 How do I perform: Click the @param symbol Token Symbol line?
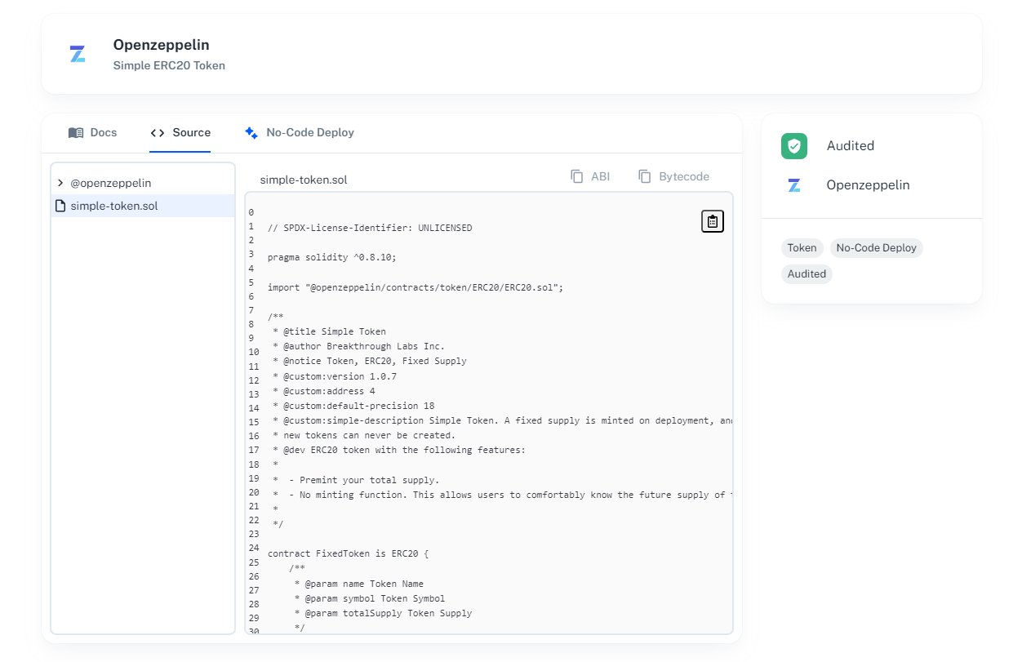click(x=370, y=598)
